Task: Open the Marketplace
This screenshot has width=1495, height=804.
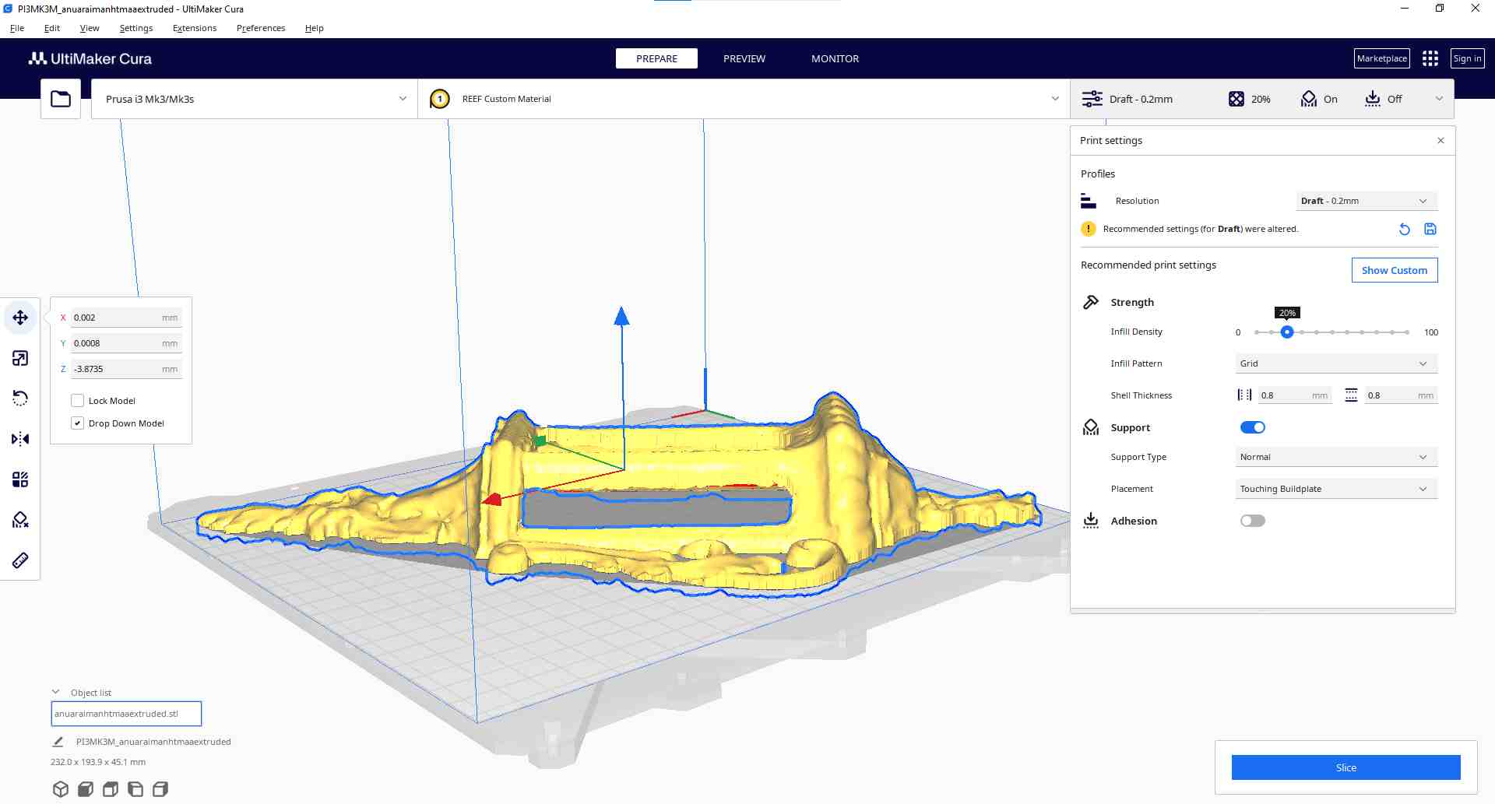Action: pyautogui.click(x=1382, y=58)
